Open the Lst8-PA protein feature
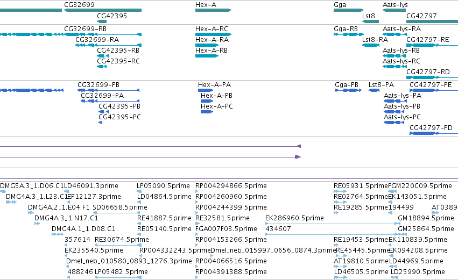 (x=381, y=85)
